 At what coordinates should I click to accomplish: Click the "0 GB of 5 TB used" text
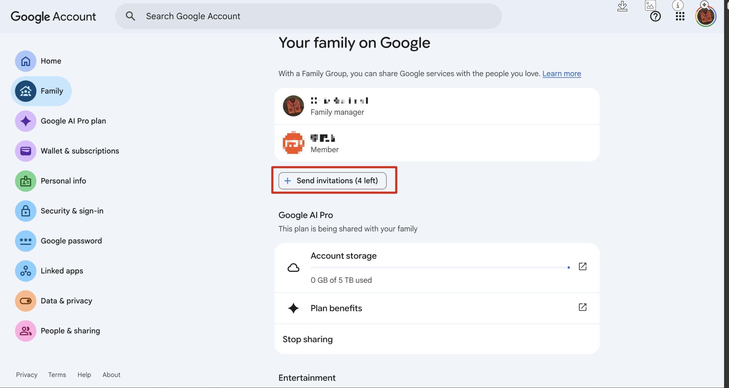pyautogui.click(x=341, y=280)
